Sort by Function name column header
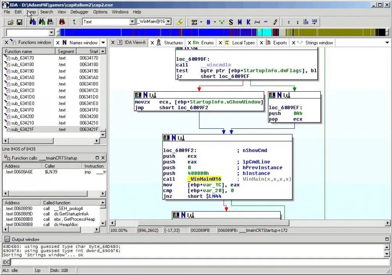This screenshot has height=275, width=392. click(29, 51)
